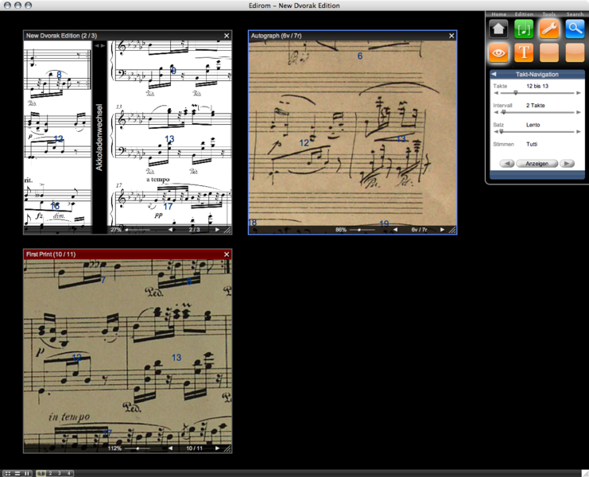Click the Home icon in the toolbar
Image resolution: width=589 pixels, height=477 pixels.
pyautogui.click(x=498, y=29)
